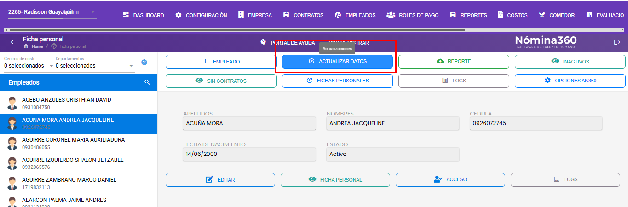628x207 pixels.
Task: Click the avatar of AGUIRRE CORONEL MARIA AUXILIADORA
Action: click(x=12, y=144)
